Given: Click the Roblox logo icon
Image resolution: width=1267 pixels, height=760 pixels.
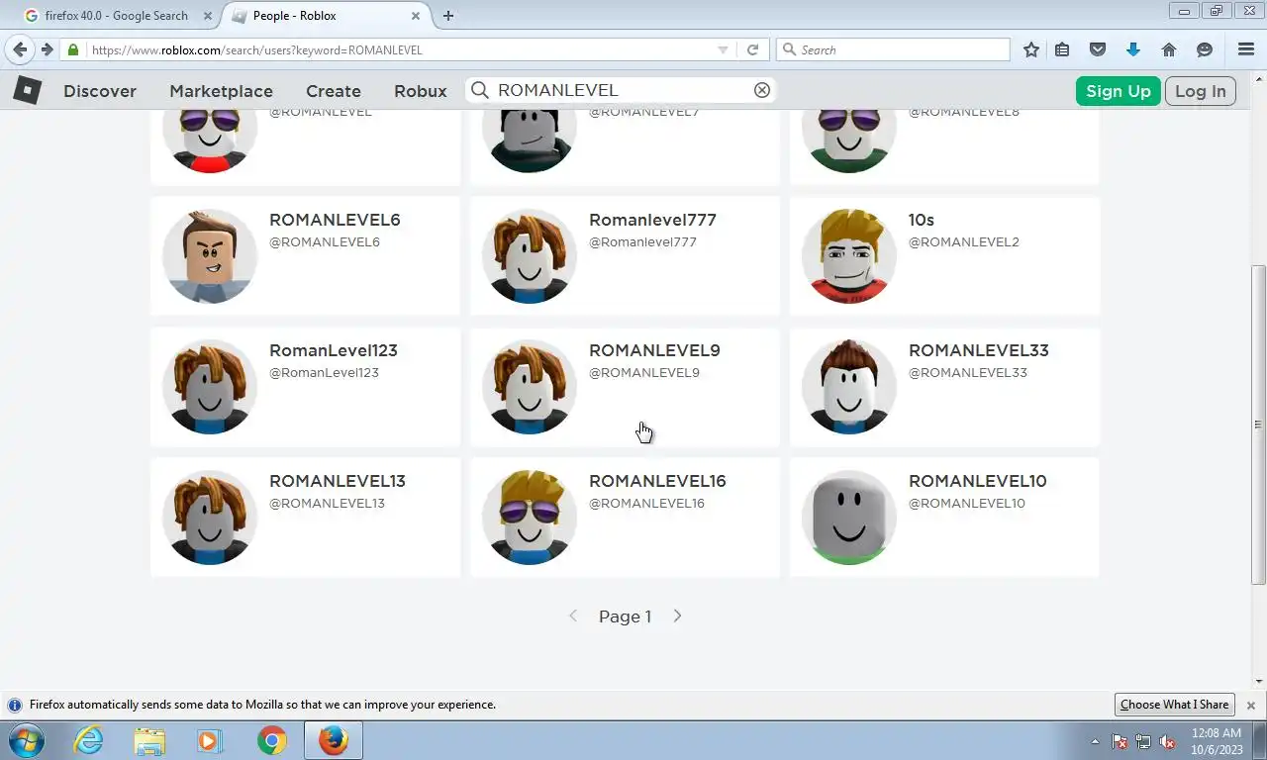Looking at the screenshot, I should pyautogui.click(x=27, y=90).
